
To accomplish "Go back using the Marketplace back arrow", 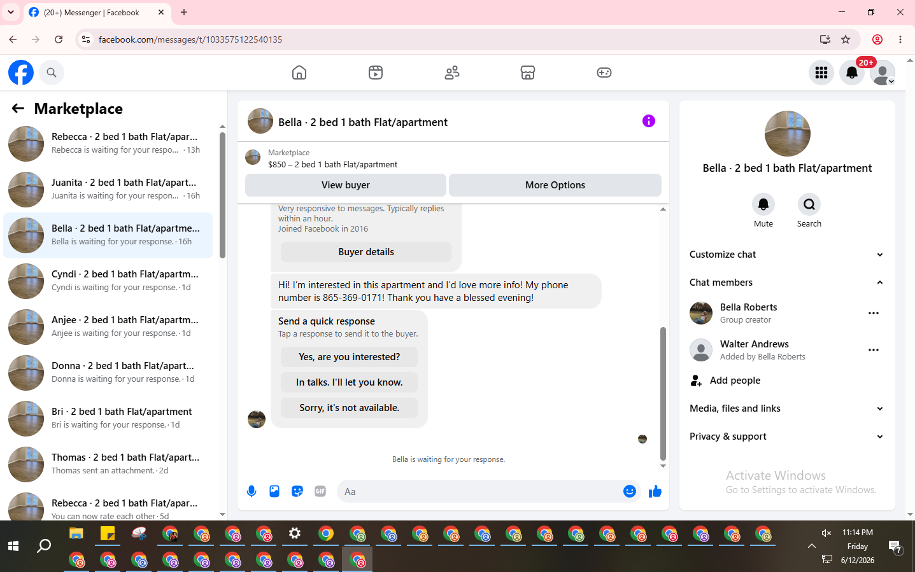I will coord(18,109).
